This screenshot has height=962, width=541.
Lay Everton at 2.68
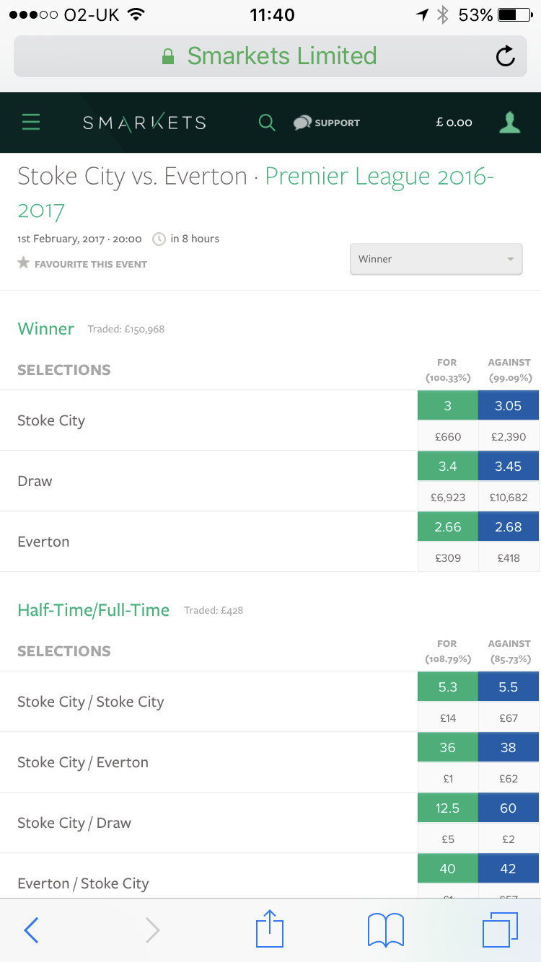click(508, 527)
